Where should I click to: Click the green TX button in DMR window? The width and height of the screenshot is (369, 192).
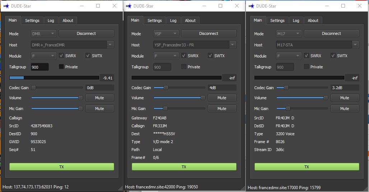coord(62,167)
